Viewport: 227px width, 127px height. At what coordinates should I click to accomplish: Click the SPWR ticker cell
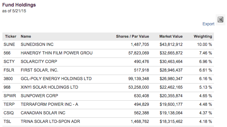(x=10, y=96)
